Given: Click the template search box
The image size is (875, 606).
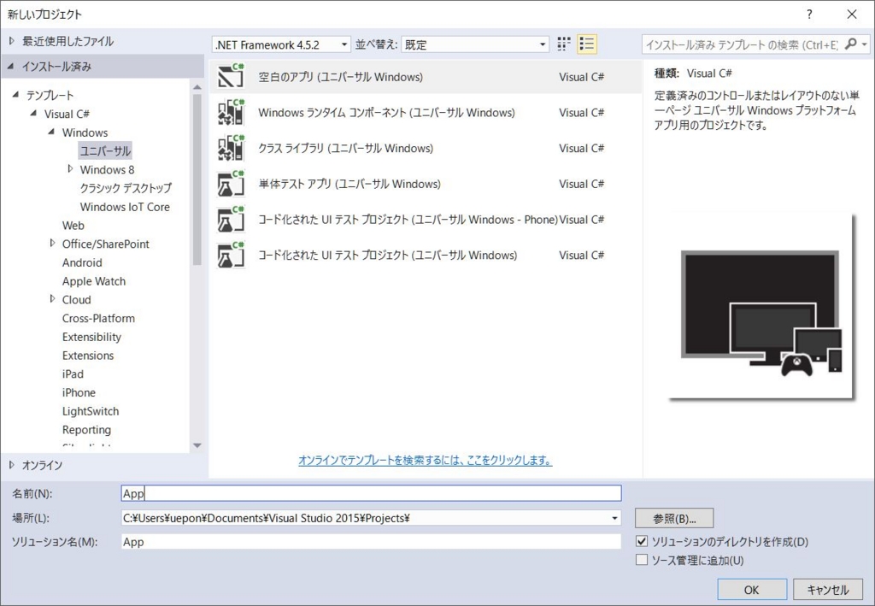Looking at the screenshot, I should point(743,44).
